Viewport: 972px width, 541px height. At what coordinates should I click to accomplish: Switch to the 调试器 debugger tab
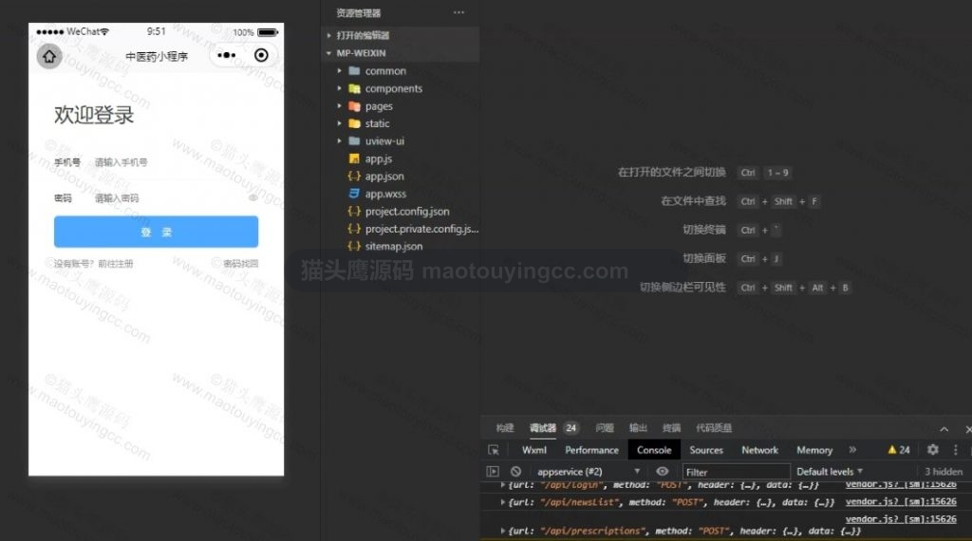(543, 428)
